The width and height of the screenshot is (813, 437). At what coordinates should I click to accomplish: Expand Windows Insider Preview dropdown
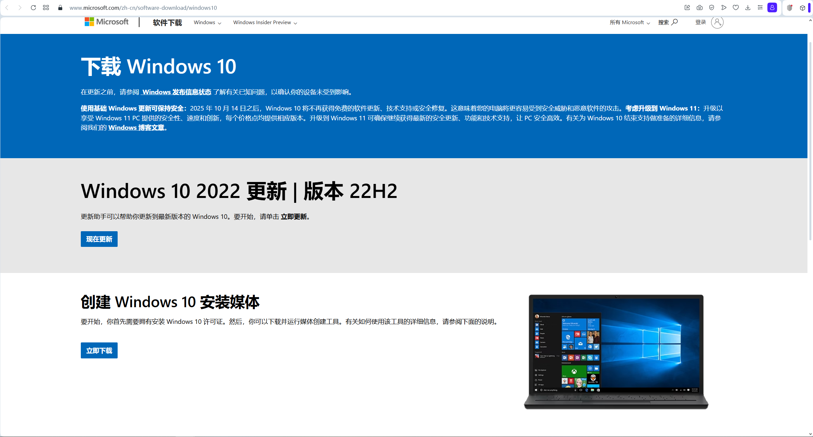click(x=265, y=23)
